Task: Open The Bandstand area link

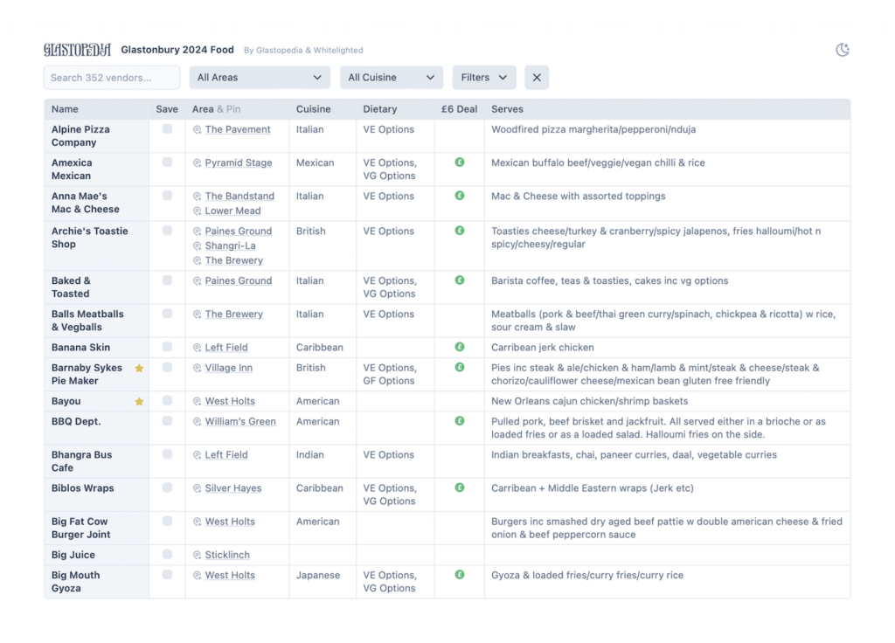Action: click(239, 197)
